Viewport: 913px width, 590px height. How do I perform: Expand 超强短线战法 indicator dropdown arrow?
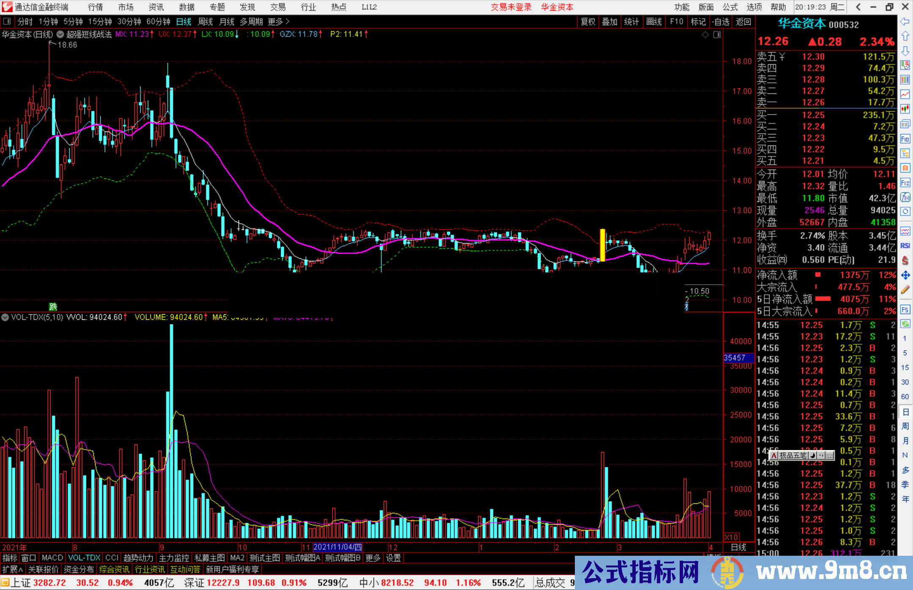tap(60, 34)
